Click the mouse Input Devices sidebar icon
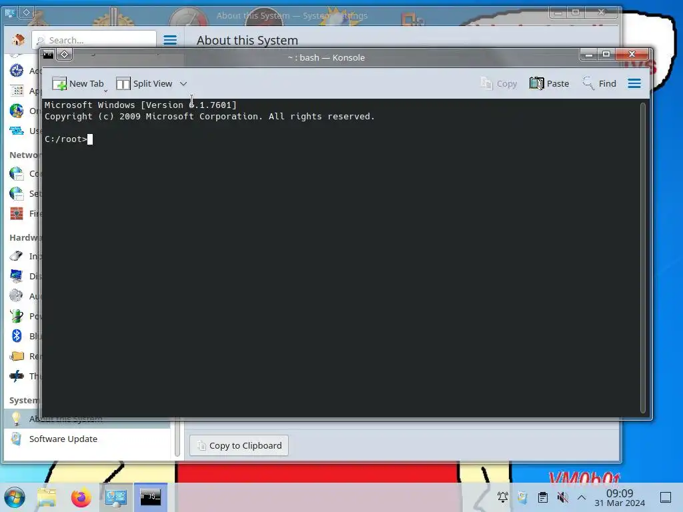 click(17, 256)
